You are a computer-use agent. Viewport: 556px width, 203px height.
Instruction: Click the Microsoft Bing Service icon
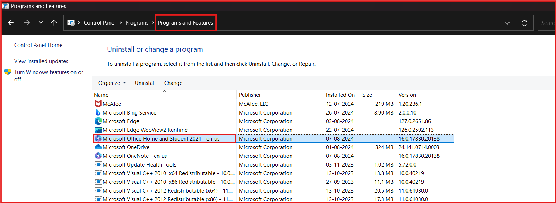coord(98,113)
